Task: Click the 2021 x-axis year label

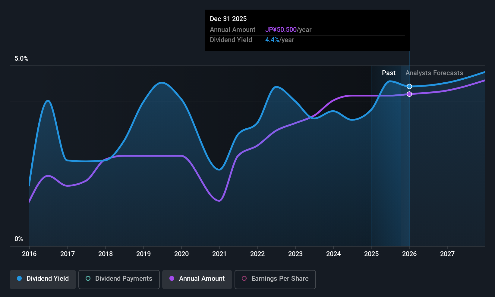Action: [219, 254]
